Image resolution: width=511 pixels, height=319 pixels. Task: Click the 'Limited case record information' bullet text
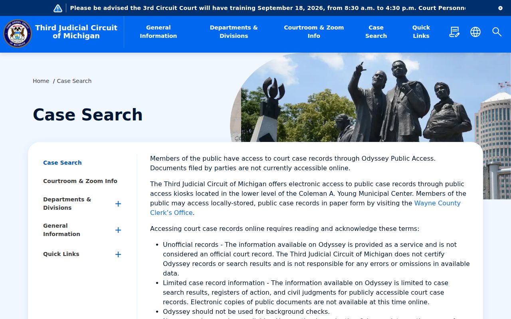click(305, 292)
